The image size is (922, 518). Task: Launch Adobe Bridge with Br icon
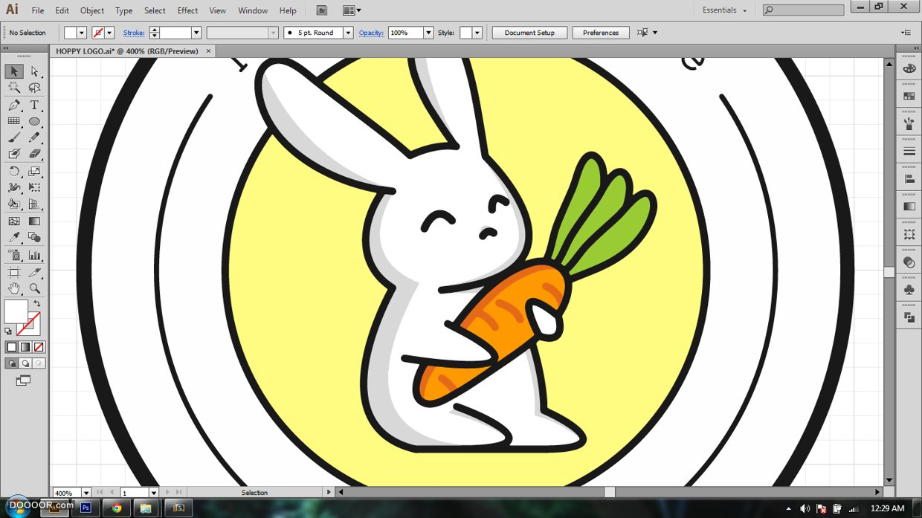coord(321,10)
